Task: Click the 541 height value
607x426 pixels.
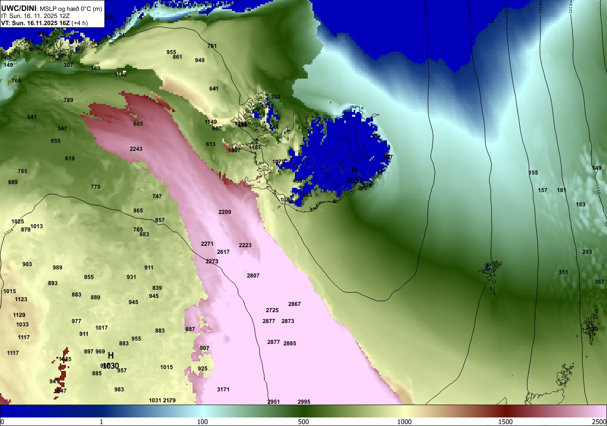Action: 32,117
